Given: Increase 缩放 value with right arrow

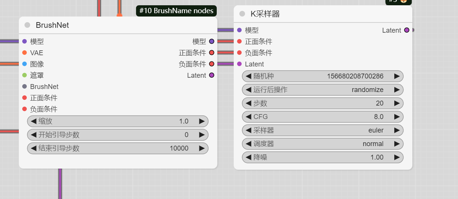Looking at the screenshot, I should coord(202,121).
